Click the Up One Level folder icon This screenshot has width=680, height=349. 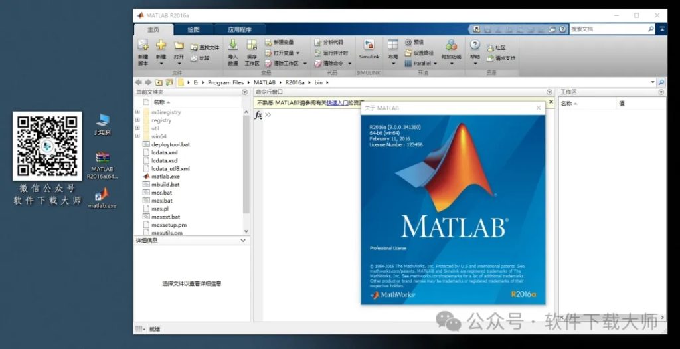[159, 82]
